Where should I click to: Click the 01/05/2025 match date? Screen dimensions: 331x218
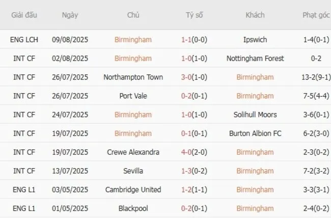pos(70,208)
